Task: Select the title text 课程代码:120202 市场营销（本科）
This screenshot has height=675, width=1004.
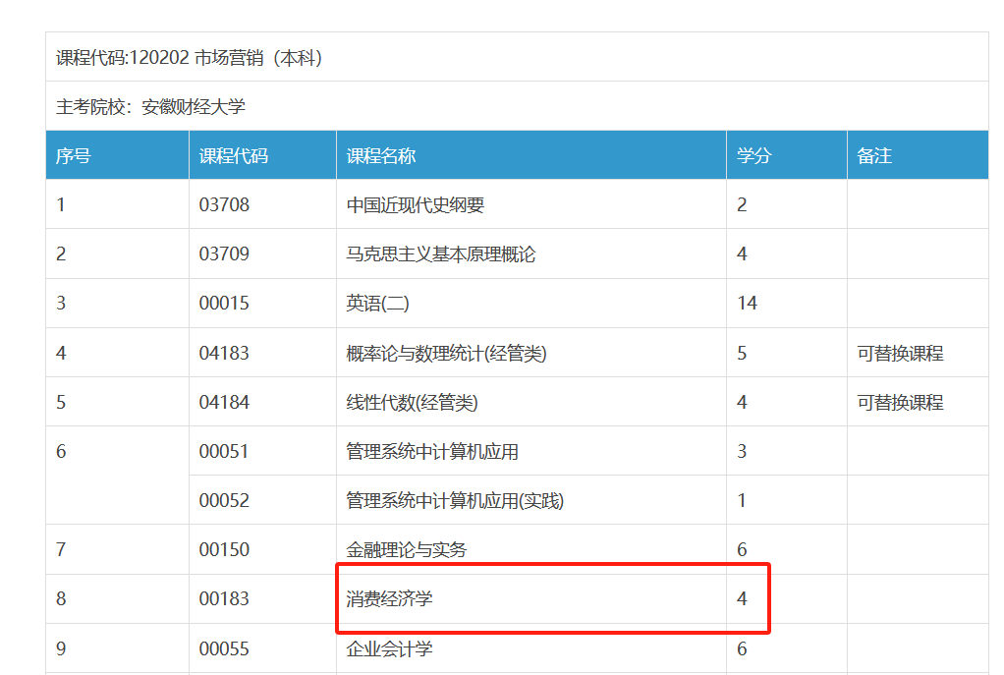Action: (190, 58)
